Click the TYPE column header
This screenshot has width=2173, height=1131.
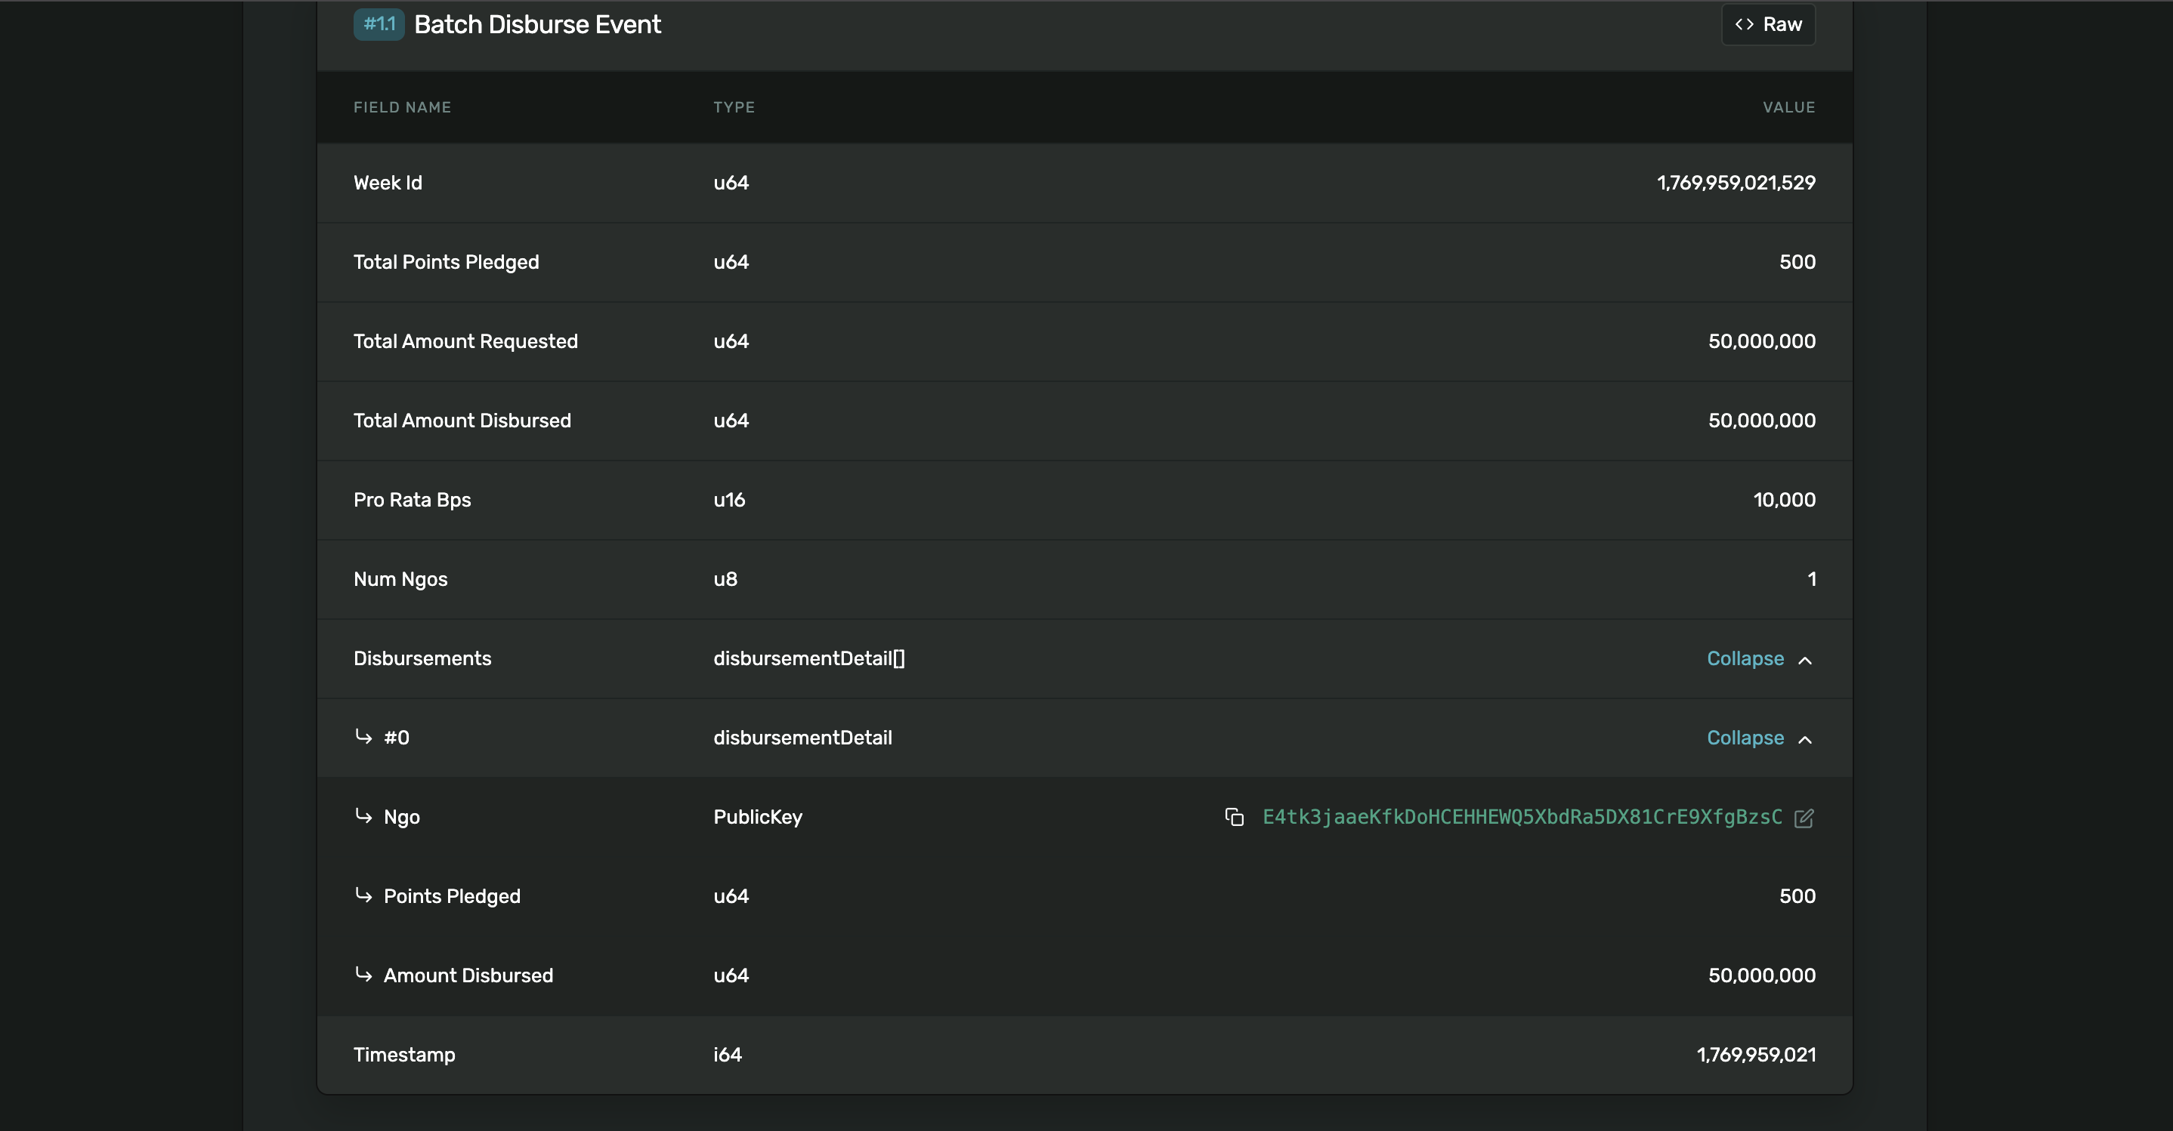click(x=734, y=107)
